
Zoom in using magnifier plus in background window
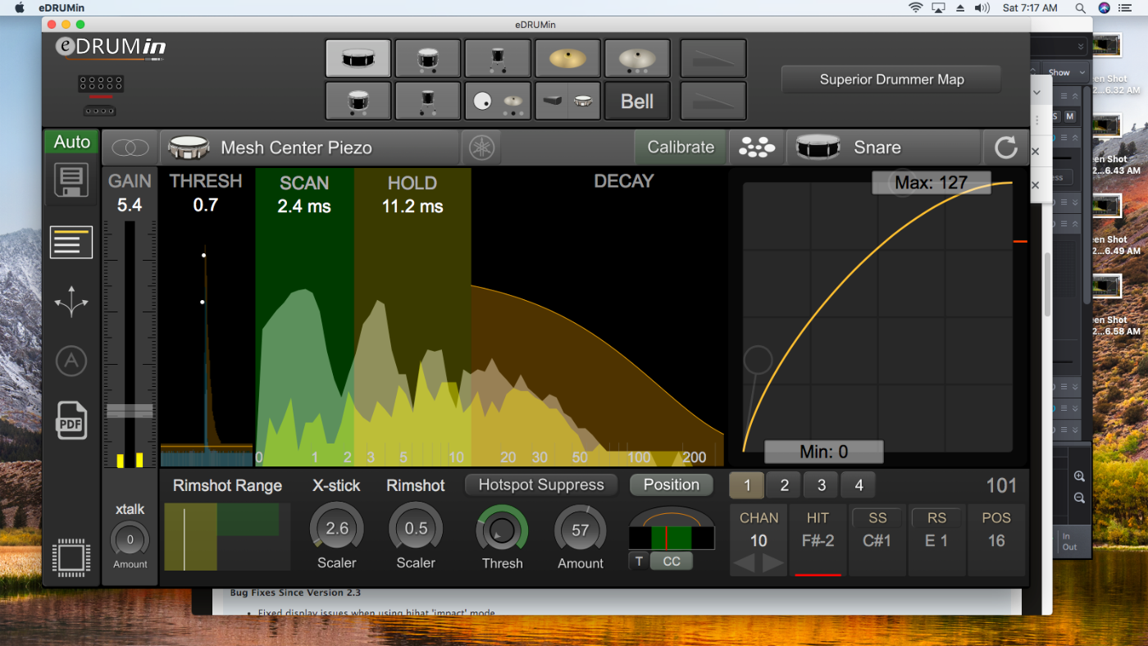(x=1079, y=476)
